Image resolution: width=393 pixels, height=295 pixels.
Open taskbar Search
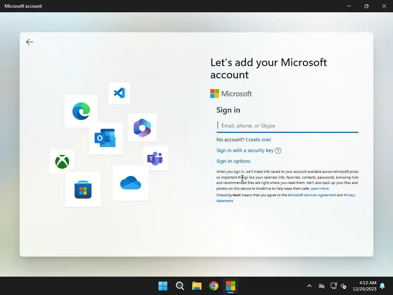point(180,286)
